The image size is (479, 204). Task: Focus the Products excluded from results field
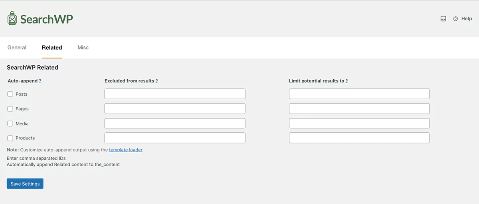coord(175,138)
